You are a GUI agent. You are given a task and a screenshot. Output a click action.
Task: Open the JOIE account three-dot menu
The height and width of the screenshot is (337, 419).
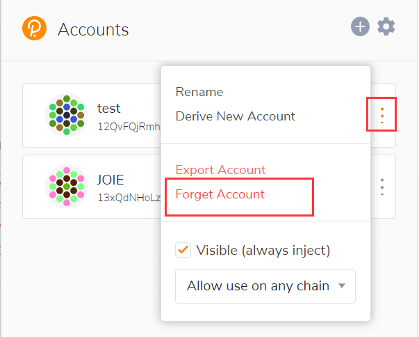click(382, 187)
